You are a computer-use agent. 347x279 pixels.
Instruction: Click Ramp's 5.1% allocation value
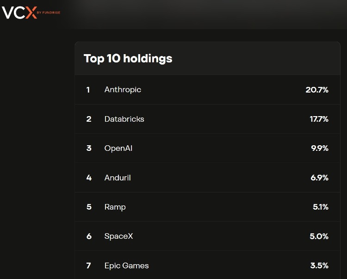coord(320,207)
